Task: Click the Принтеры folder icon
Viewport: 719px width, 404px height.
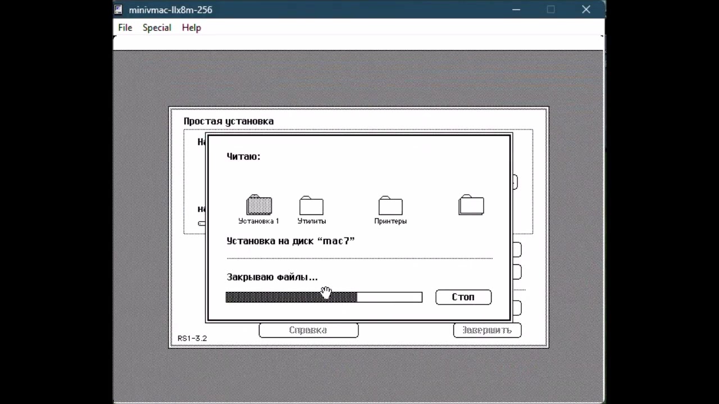Action: click(390, 205)
